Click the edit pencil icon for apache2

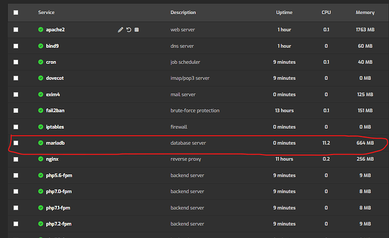click(120, 30)
